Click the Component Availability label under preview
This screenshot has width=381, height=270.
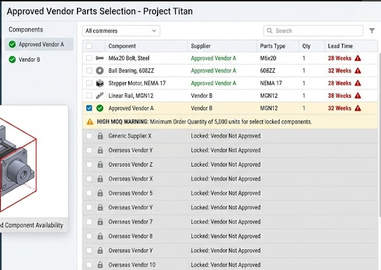click(x=33, y=226)
